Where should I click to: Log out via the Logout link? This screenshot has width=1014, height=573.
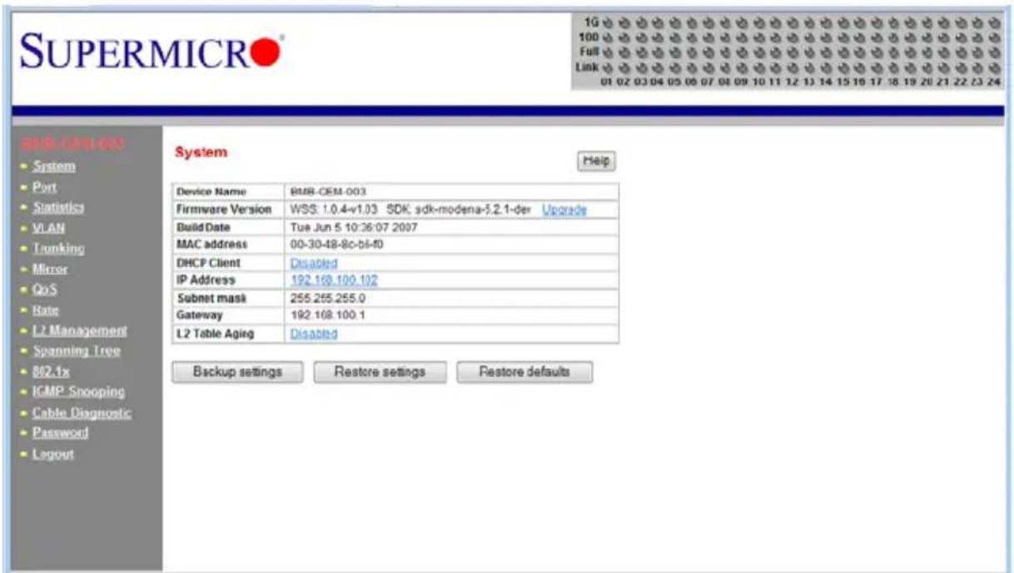point(53,454)
